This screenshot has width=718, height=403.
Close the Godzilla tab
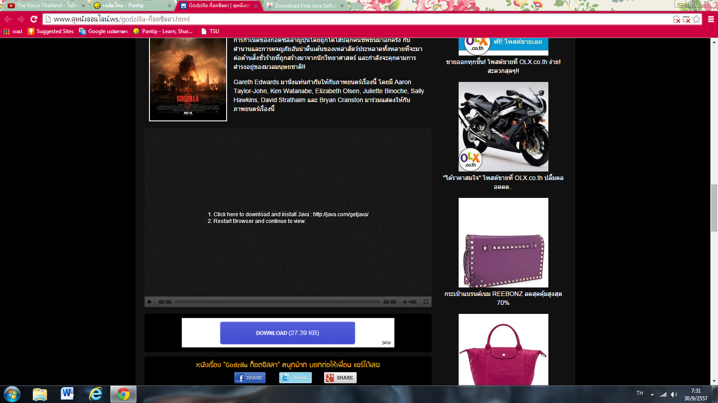[256, 6]
